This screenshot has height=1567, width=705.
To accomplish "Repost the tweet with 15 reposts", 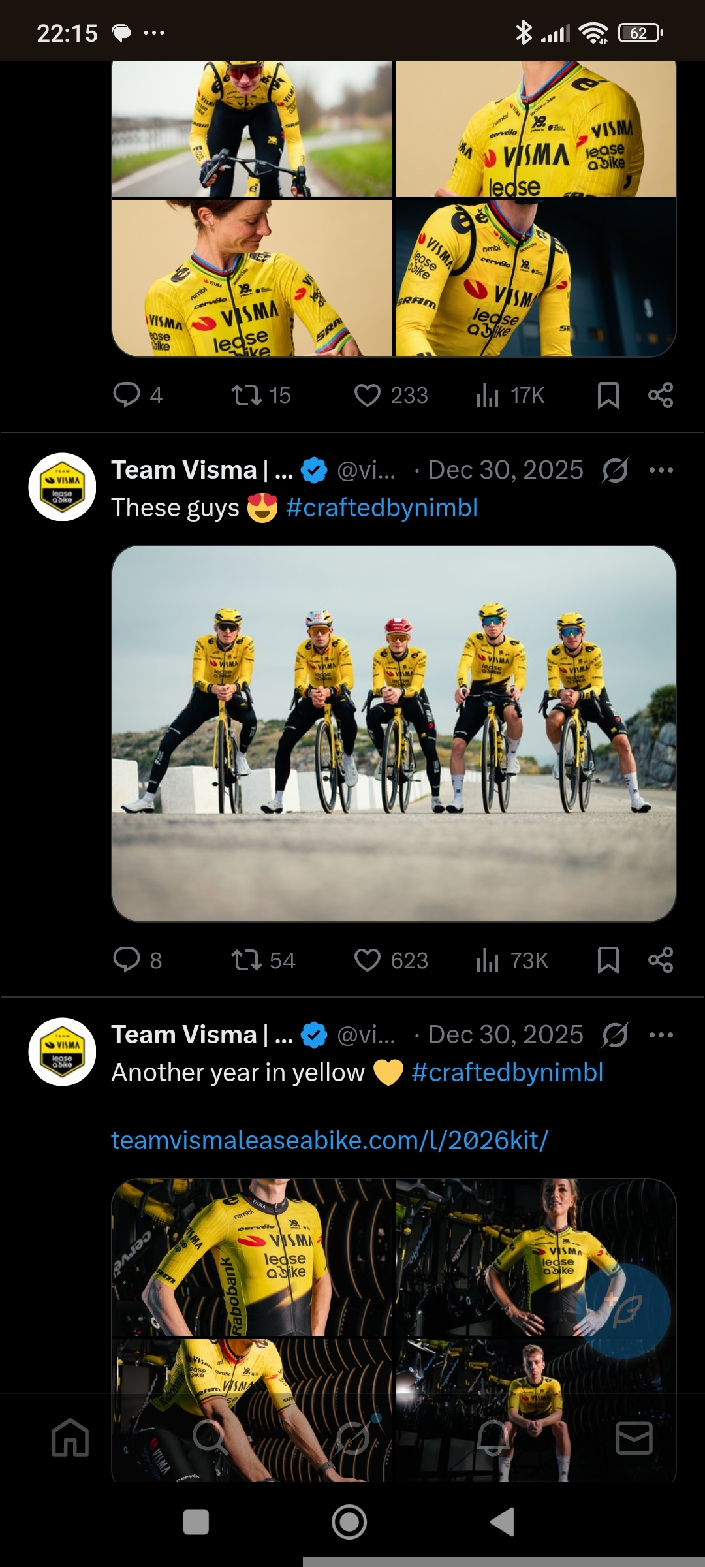I will [247, 395].
